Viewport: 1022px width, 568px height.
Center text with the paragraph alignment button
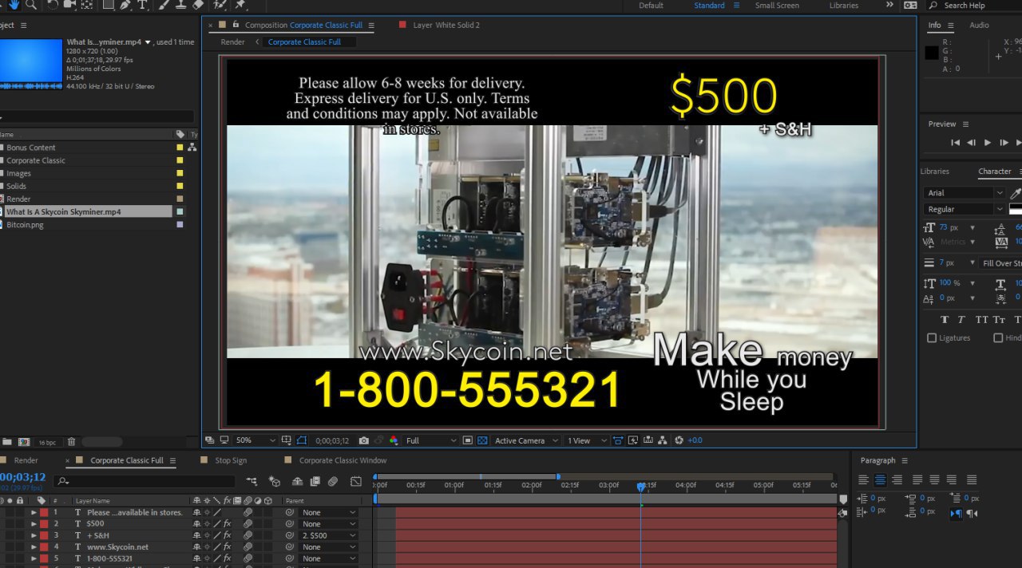880,480
